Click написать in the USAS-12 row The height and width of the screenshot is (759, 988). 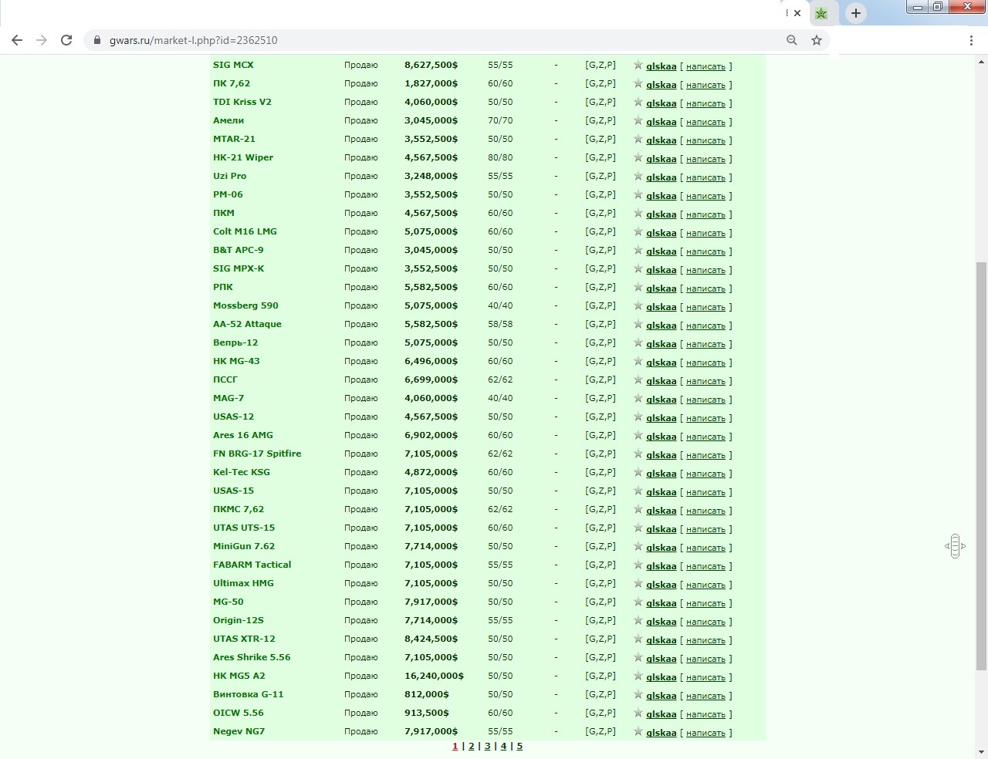(705, 418)
